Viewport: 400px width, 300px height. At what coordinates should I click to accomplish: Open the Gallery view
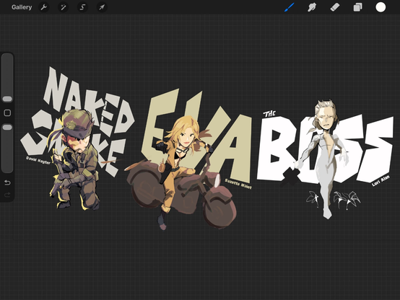(22, 7)
